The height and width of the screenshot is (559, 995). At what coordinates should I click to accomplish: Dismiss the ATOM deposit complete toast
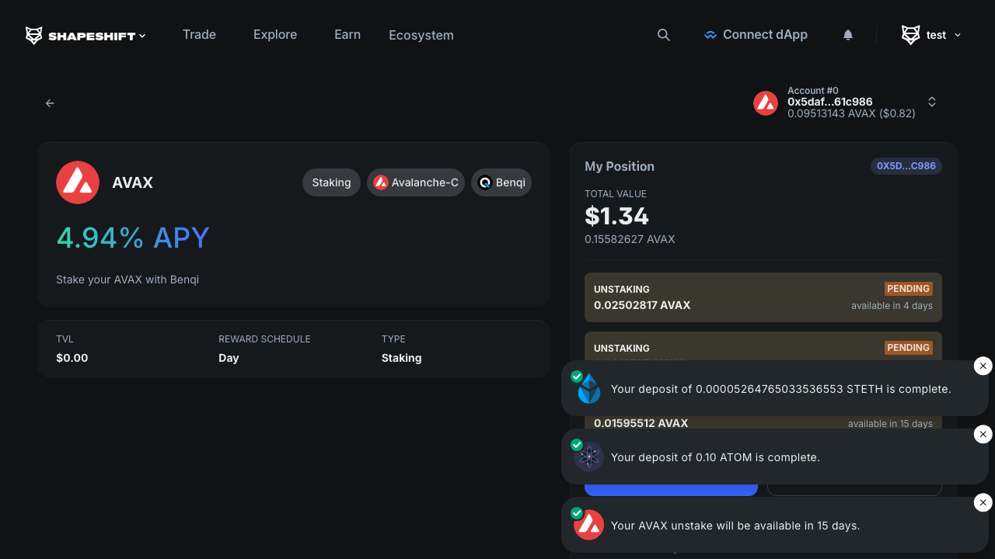(x=983, y=434)
